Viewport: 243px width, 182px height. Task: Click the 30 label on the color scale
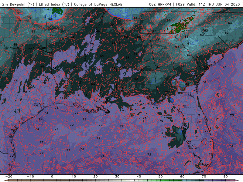[x=117, y=177]
